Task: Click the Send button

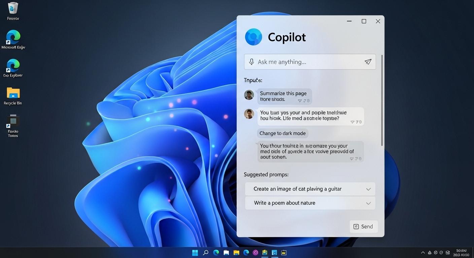Action: [364, 226]
